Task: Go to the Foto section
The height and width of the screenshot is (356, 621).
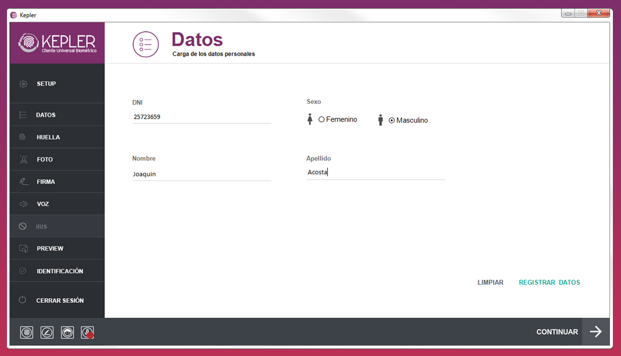Action: (45, 159)
